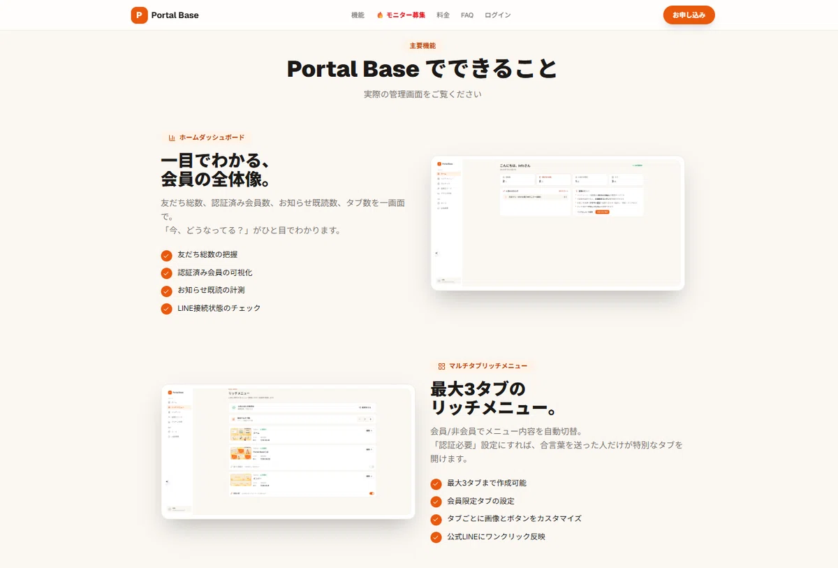Click the bar chart icon in ホームダッシュボード badge

click(172, 138)
